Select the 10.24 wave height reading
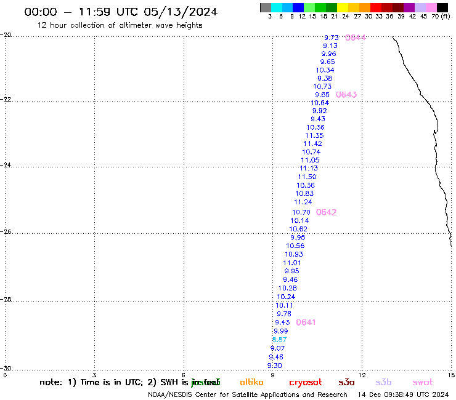The image size is (456, 400). click(286, 297)
